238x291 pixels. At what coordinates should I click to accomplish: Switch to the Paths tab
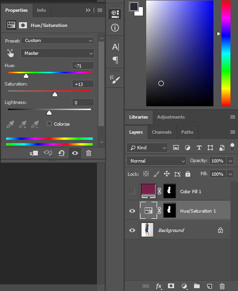pos(187,132)
